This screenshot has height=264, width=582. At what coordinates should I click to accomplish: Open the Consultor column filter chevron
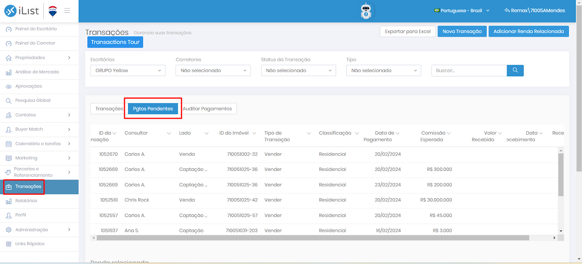(169, 133)
